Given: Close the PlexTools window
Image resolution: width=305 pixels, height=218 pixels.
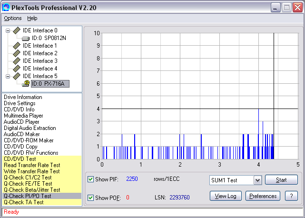Looking at the screenshot, I should point(298,8).
